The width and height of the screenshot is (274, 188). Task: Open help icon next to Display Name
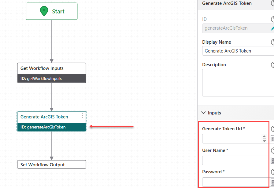(x=273, y=42)
